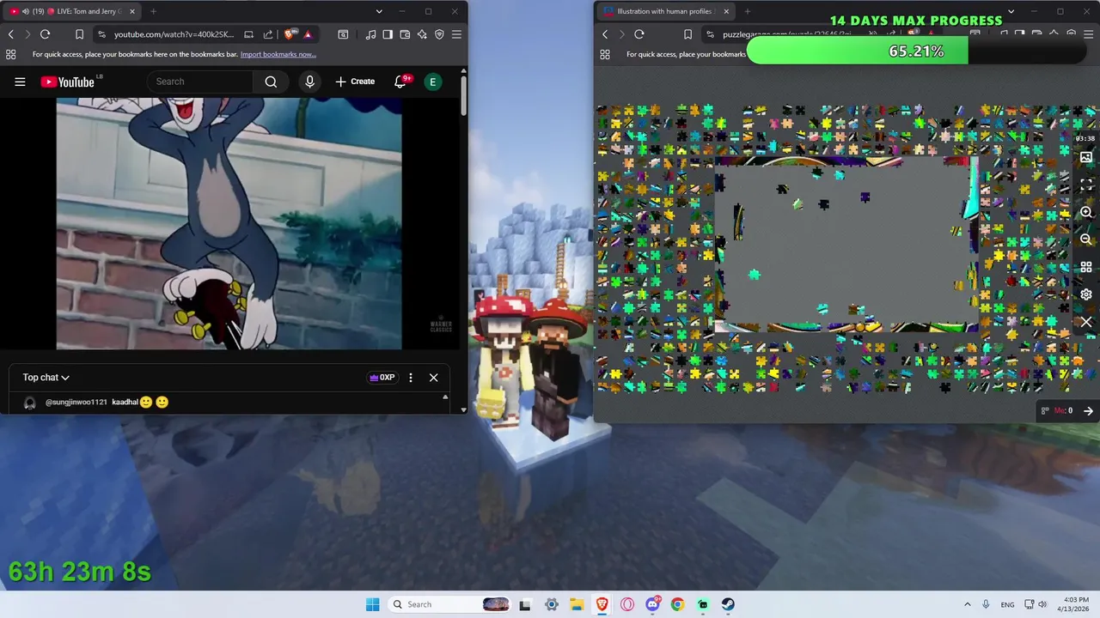1100x618 pixels.
Task: Click the 0XP points badge in chat
Action: click(382, 377)
